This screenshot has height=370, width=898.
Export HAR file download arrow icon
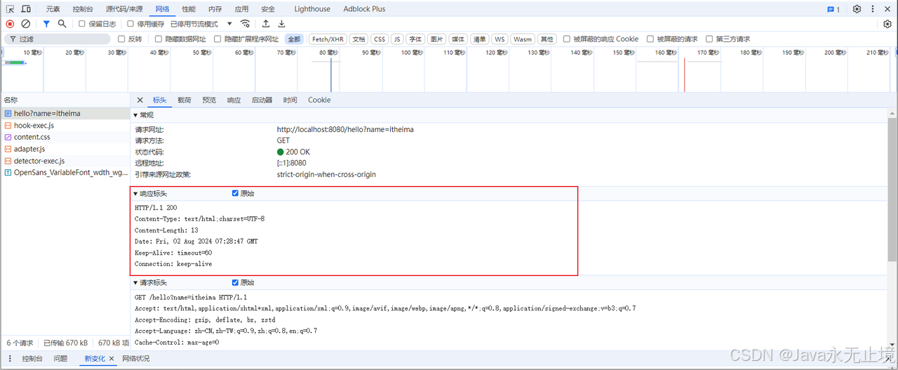[282, 24]
